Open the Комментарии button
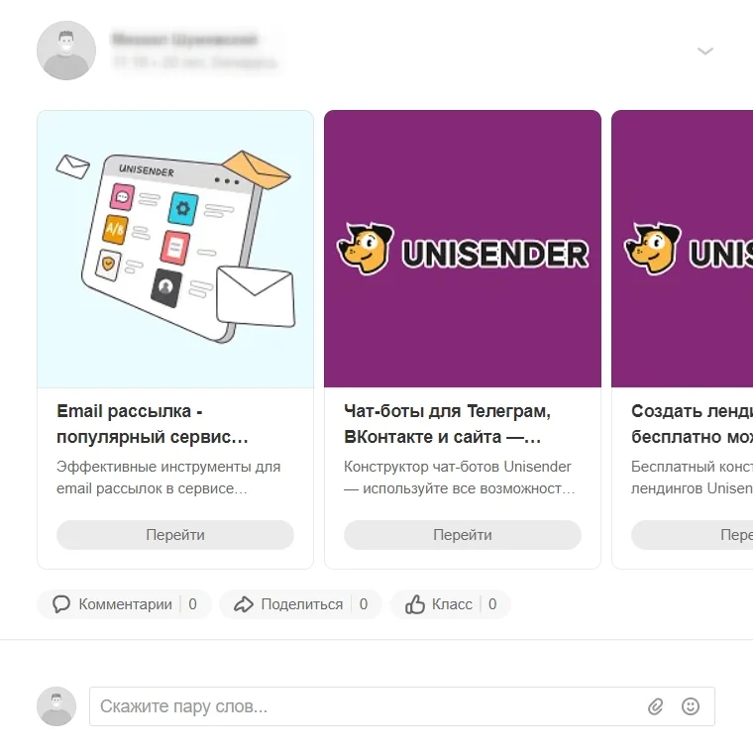 click(x=125, y=604)
